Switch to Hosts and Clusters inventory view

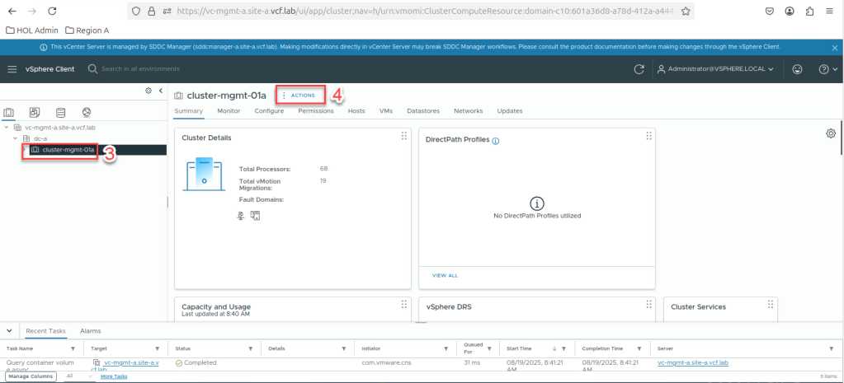click(x=8, y=113)
